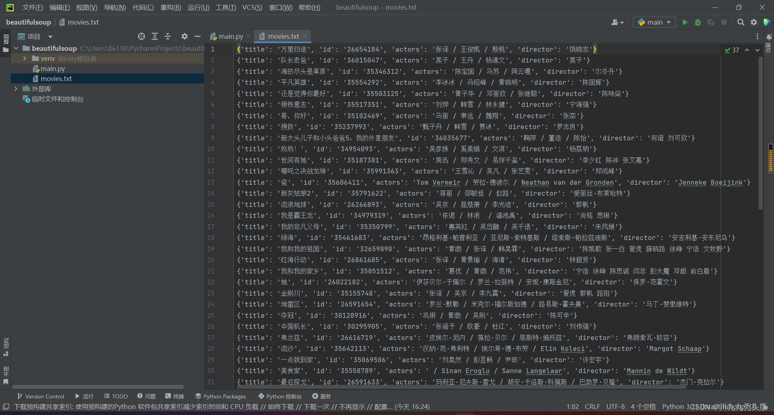Click indent setting 4 个空格
This screenshot has height=415, width=774.
tap(643, 407)
